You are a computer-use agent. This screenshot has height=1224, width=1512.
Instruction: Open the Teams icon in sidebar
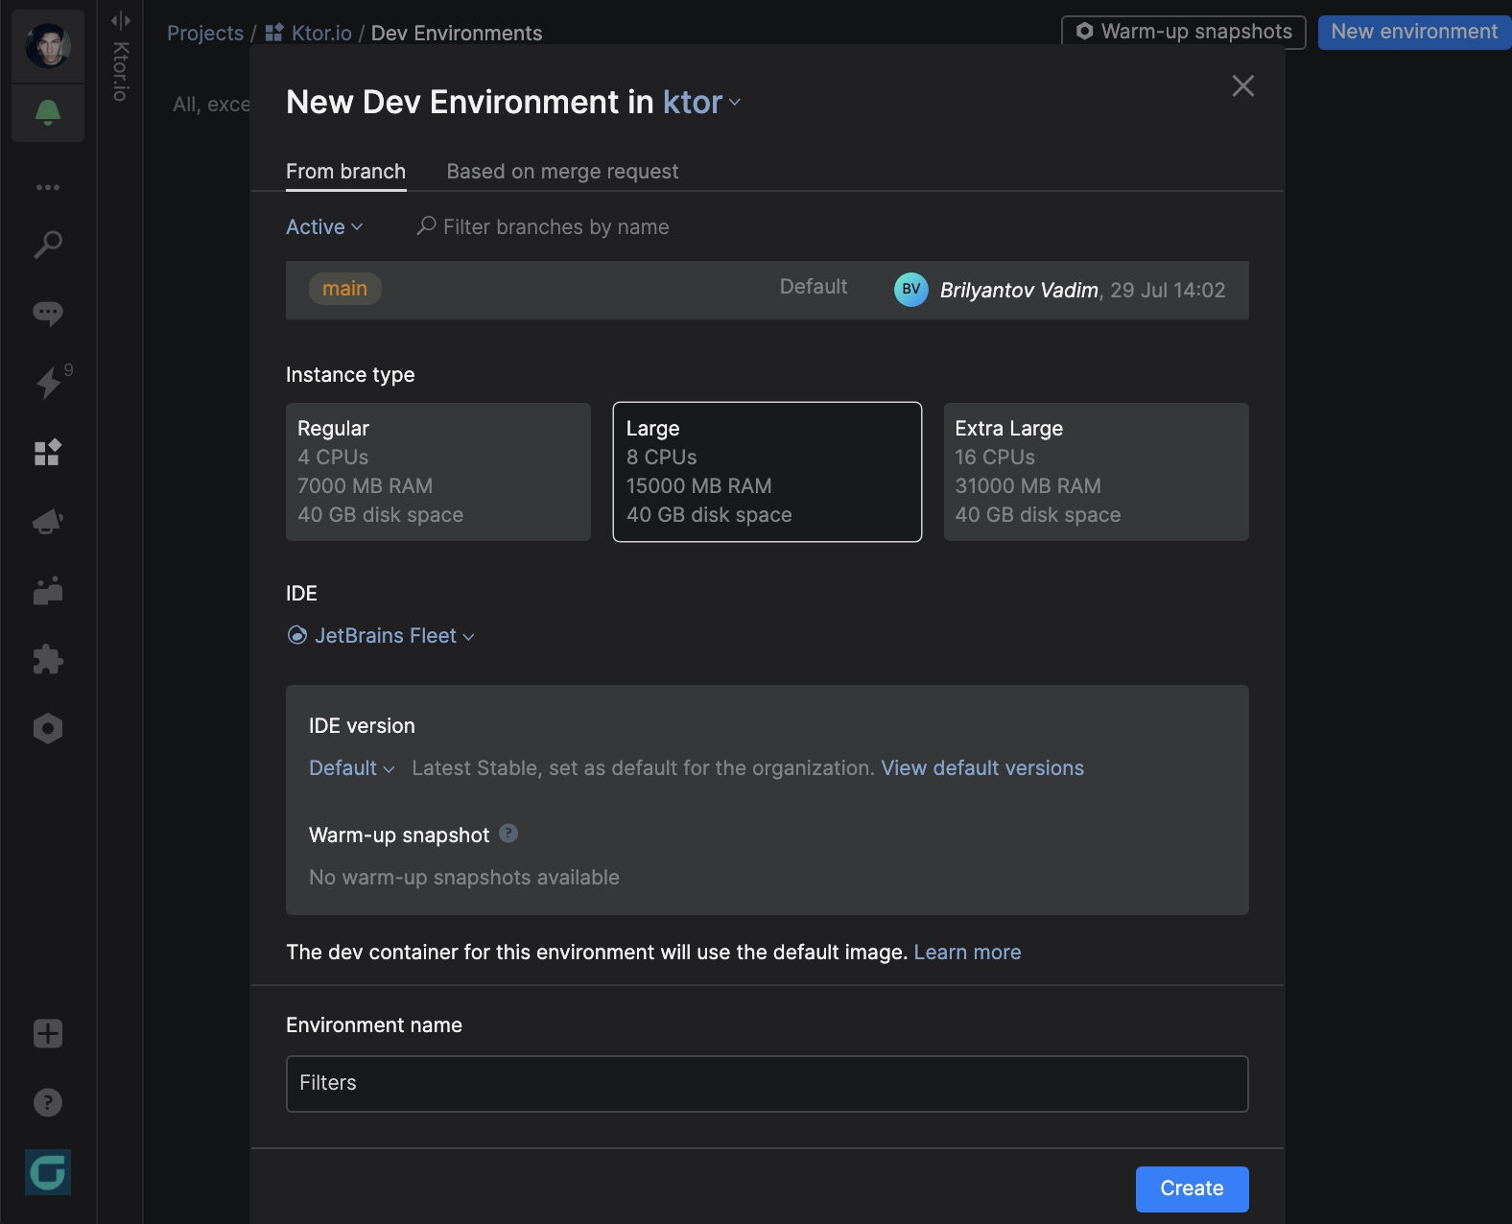point(48,591)
